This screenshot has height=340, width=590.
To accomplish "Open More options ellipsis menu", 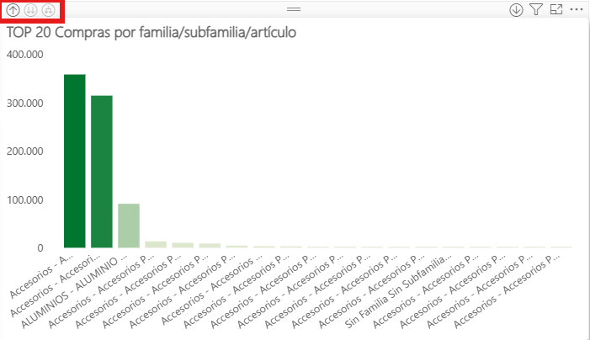I will pos(577,10).
